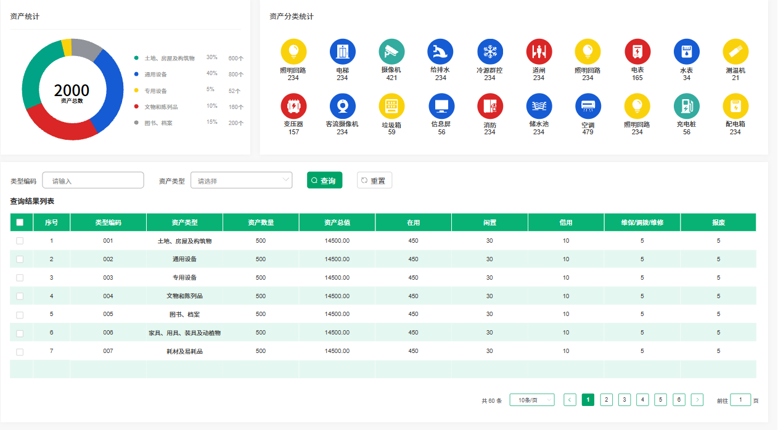This screenshot has height=430, width=778.
Task: Tick the checkbox for row 005 图书、档案
Action: pyautogui.click(x=20, y=315)
